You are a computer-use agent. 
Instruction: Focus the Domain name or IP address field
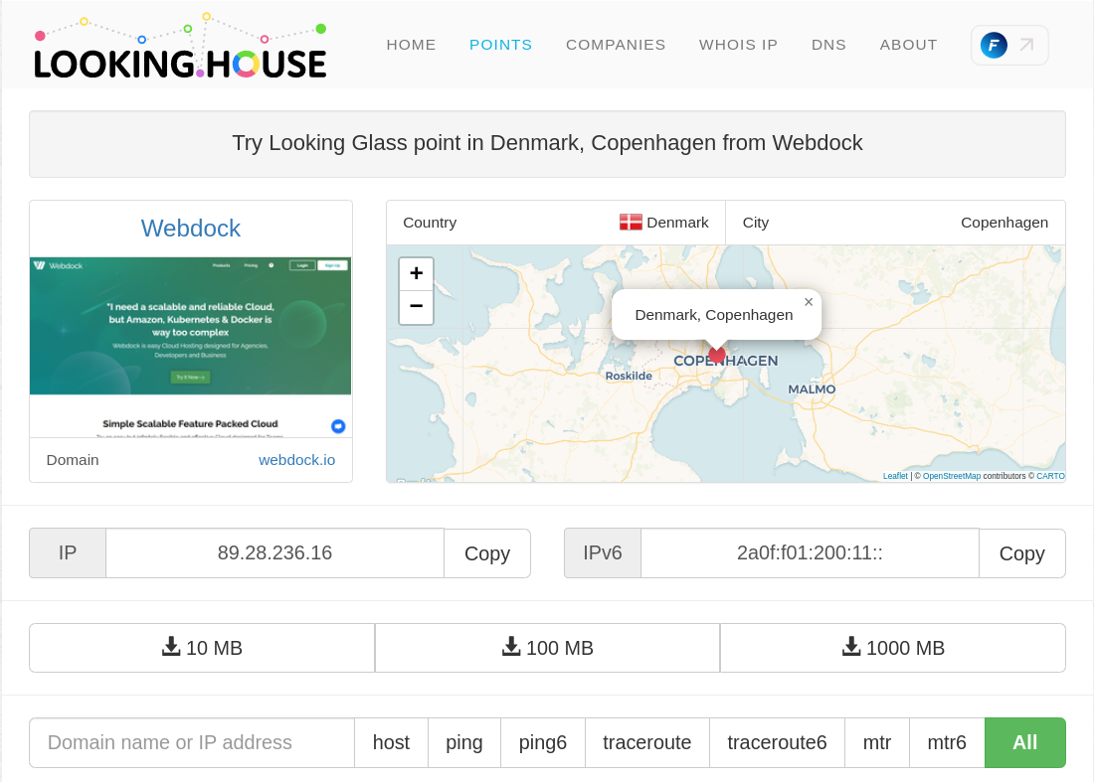click(192, 742)
